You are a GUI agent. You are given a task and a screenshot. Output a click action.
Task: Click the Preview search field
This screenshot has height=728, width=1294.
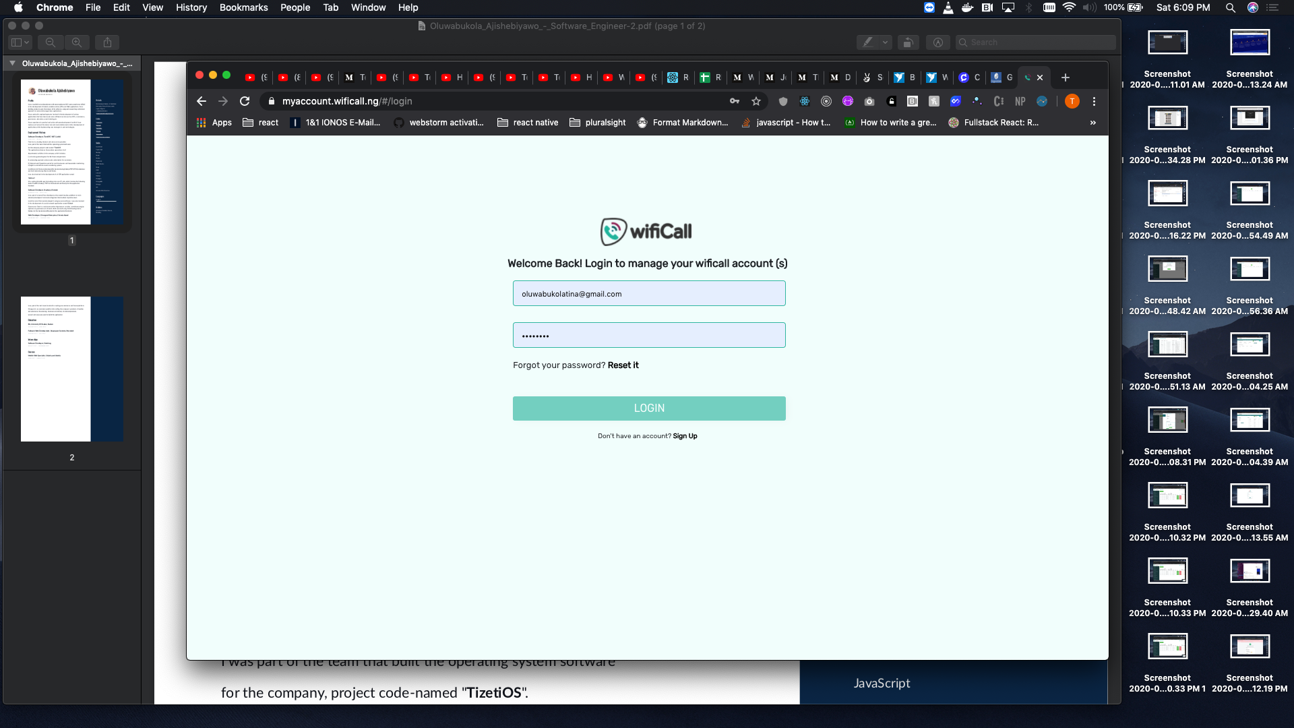(x=1035, y=42)
